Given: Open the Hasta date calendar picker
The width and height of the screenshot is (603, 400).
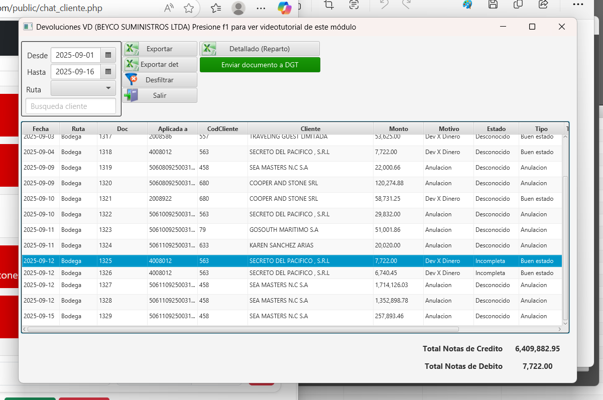Looking at the screenshot, I should click(108, 72).
